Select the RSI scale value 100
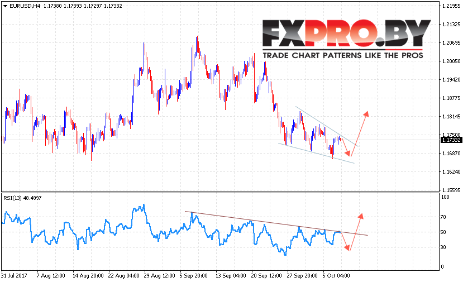The width and height of the screenshot is (463, 282). pos(445,197)
